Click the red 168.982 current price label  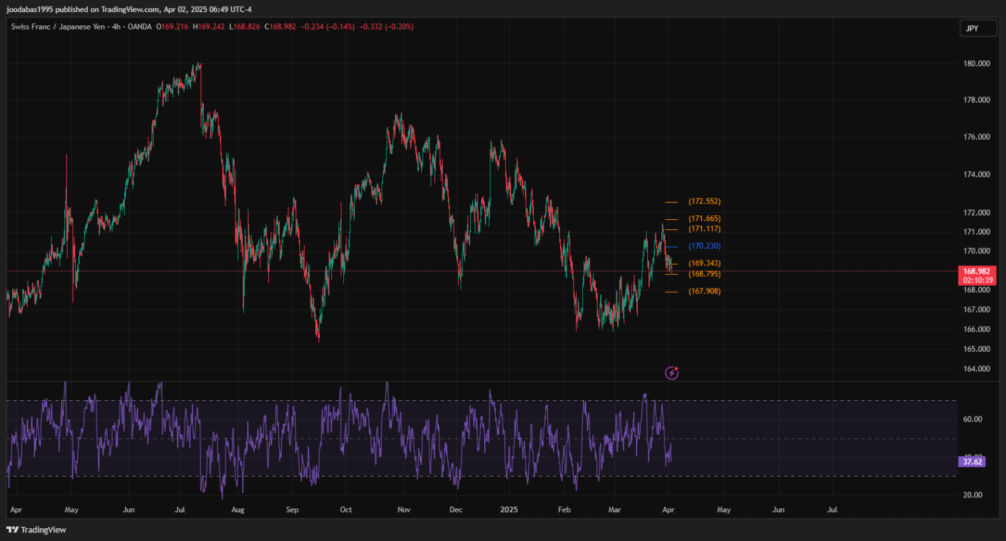click(976, 271)
